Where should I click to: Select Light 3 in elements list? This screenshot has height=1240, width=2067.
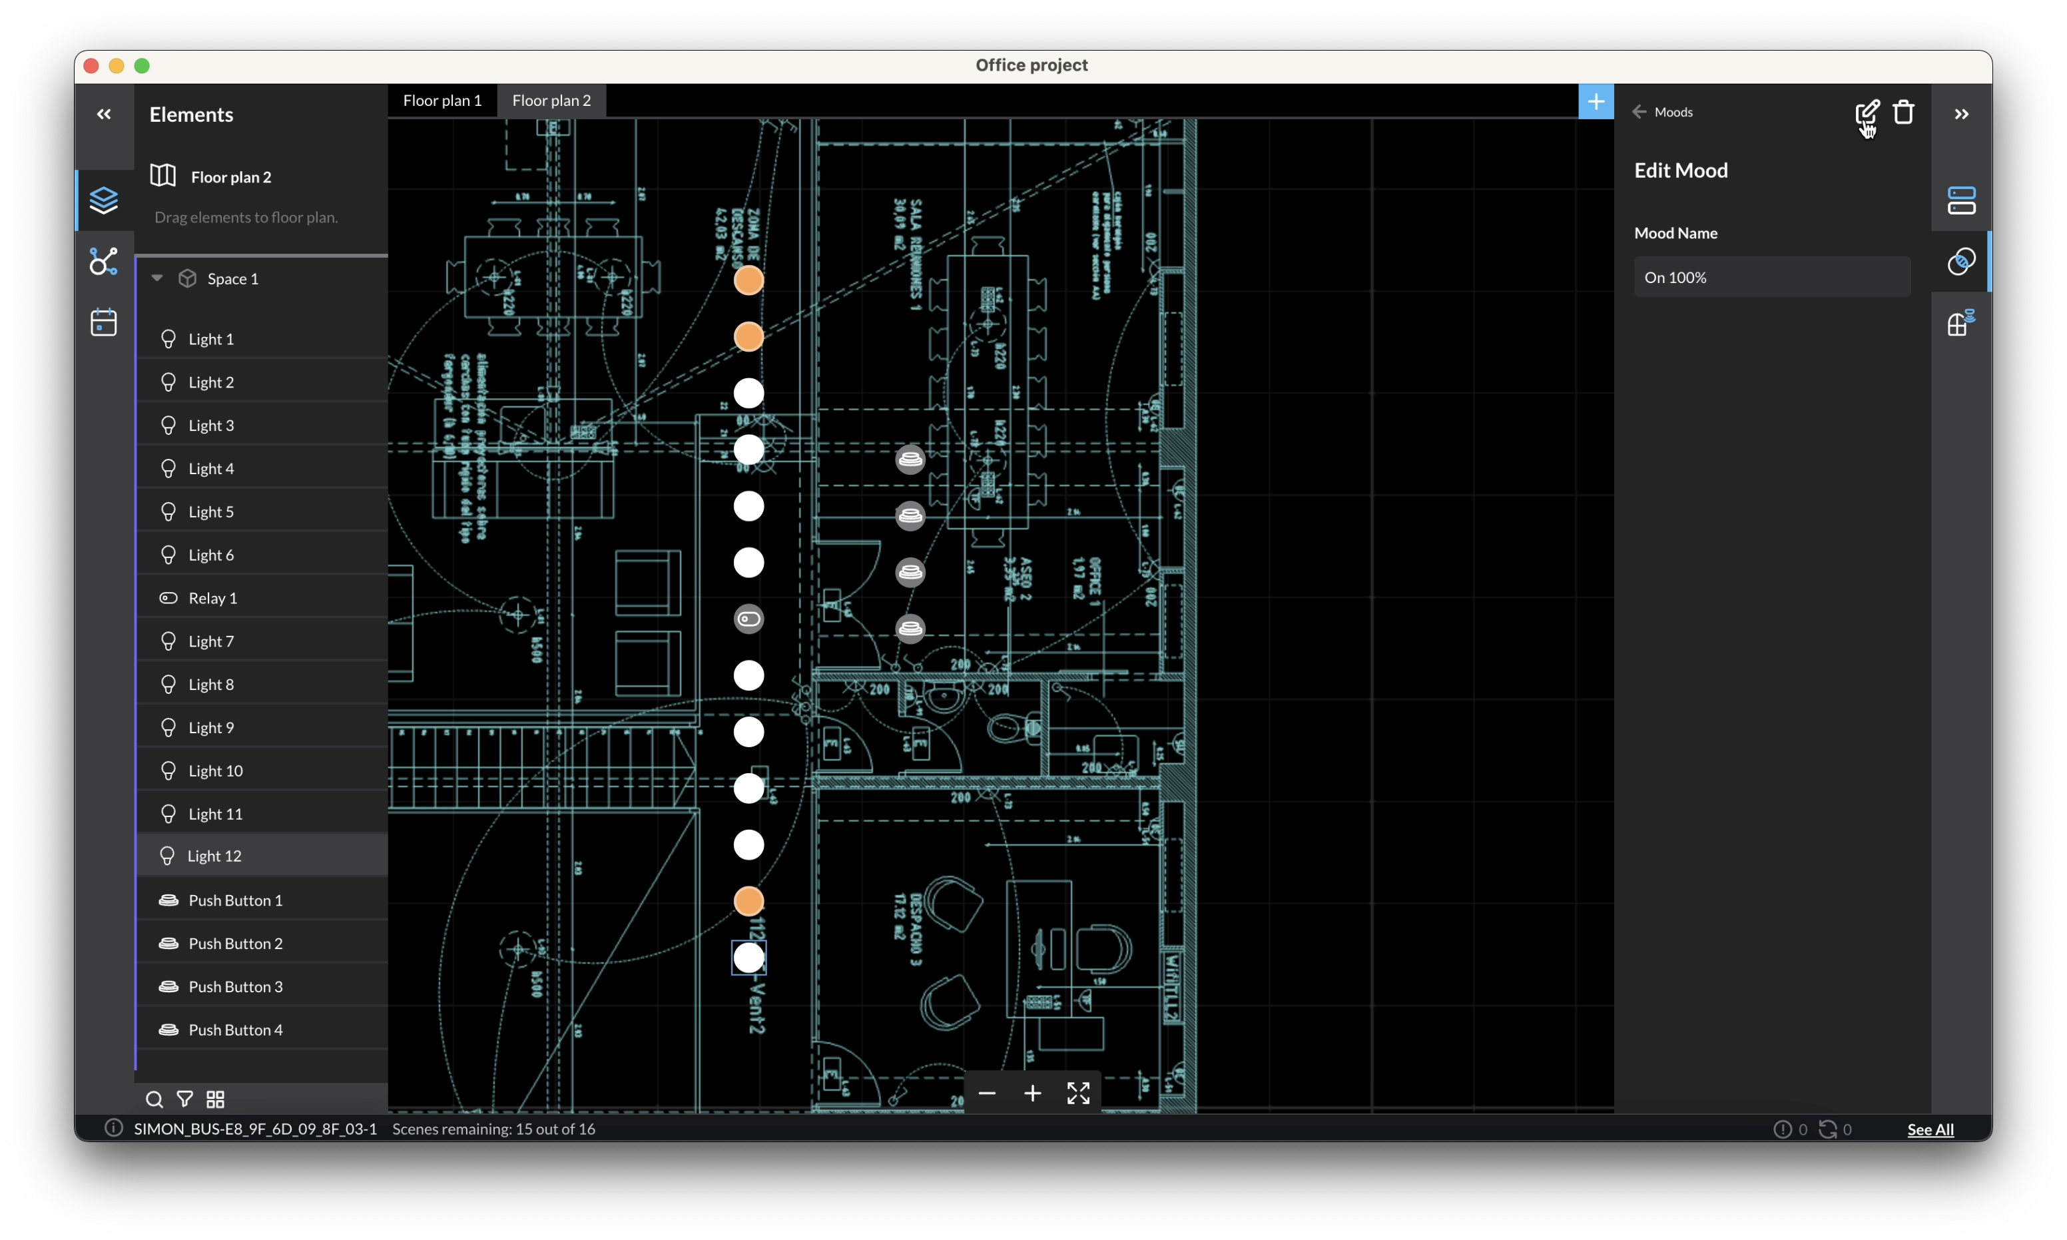tap(262, 426)
